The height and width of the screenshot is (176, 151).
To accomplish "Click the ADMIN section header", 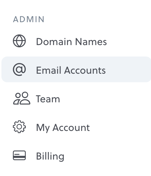I will pos(29,19).
